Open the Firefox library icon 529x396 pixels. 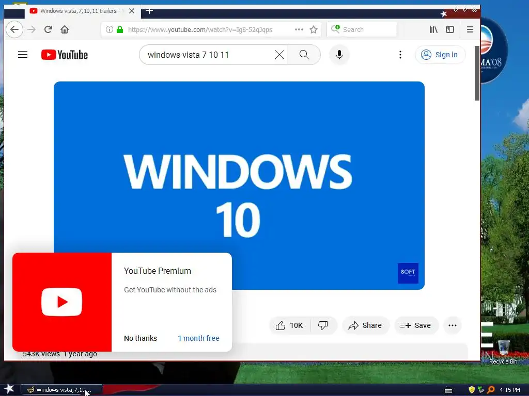[x=433, y=29]
